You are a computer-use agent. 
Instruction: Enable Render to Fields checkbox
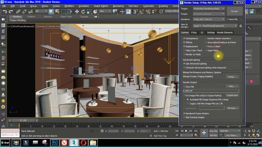click(184, 54)
